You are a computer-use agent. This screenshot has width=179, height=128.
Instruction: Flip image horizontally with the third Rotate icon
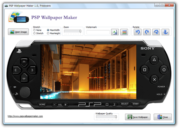[156, 32]
